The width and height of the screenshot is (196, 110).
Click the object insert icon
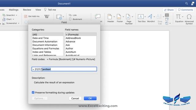167,23
